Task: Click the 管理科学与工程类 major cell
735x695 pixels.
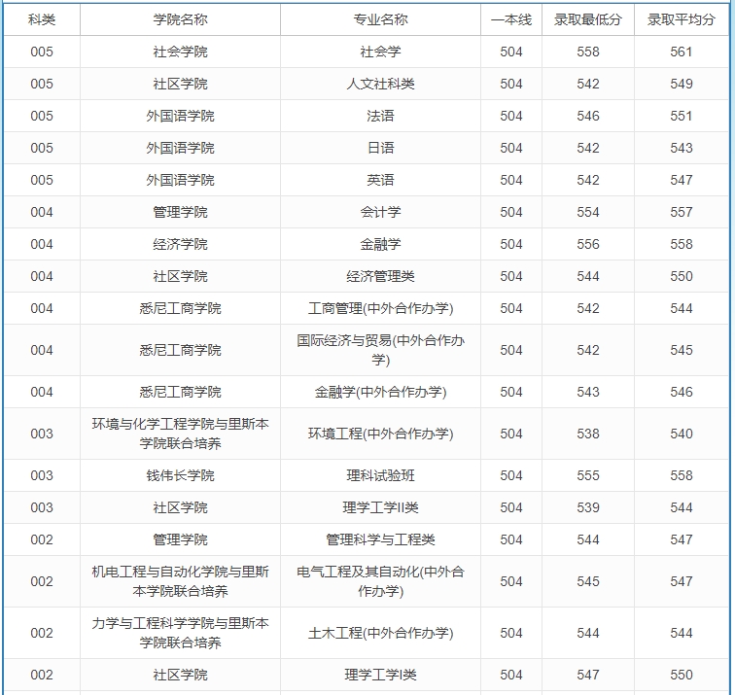Action: pyautogui.click(x=380, y=539)
